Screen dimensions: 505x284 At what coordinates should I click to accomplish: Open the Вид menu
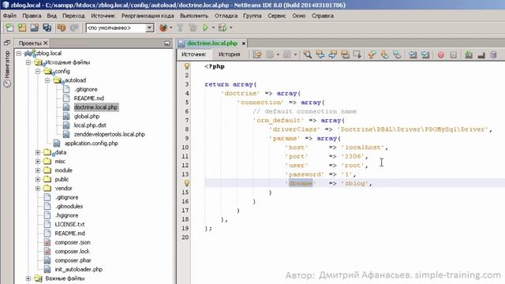(x=52, y=16)
